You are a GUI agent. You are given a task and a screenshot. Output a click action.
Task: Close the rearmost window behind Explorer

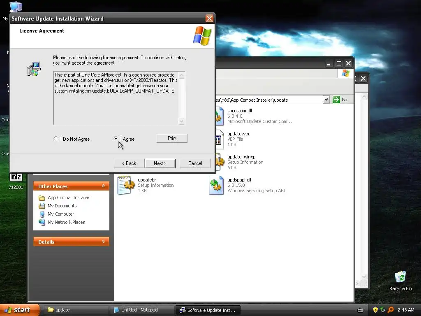point(363,79)
